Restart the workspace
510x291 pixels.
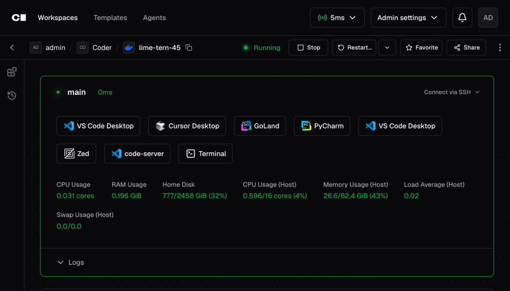click(x=354, y=47)
